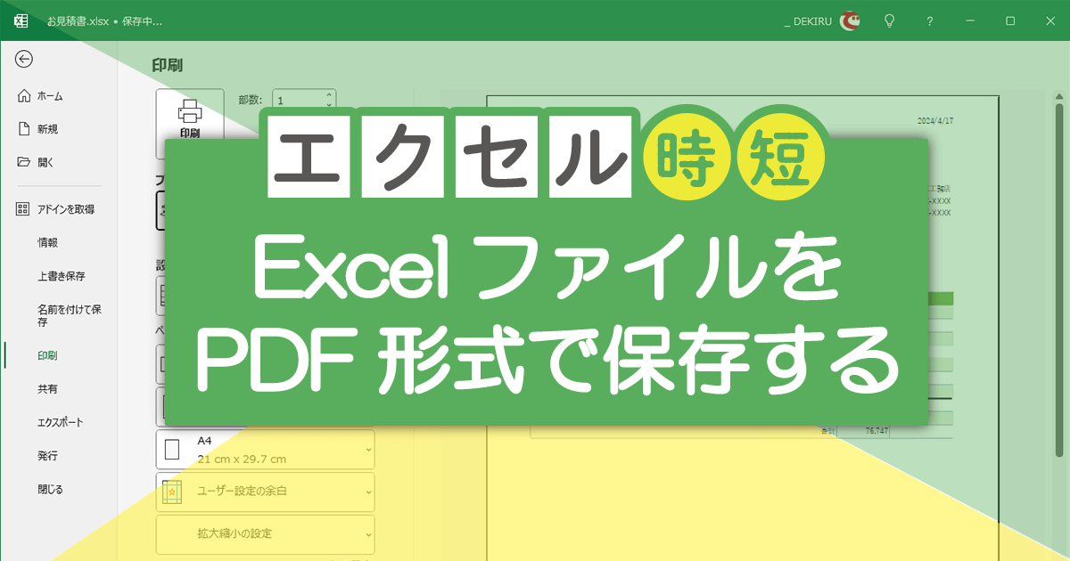
Task: Open the A4 paper size dropdown
Action: (266, 450)
